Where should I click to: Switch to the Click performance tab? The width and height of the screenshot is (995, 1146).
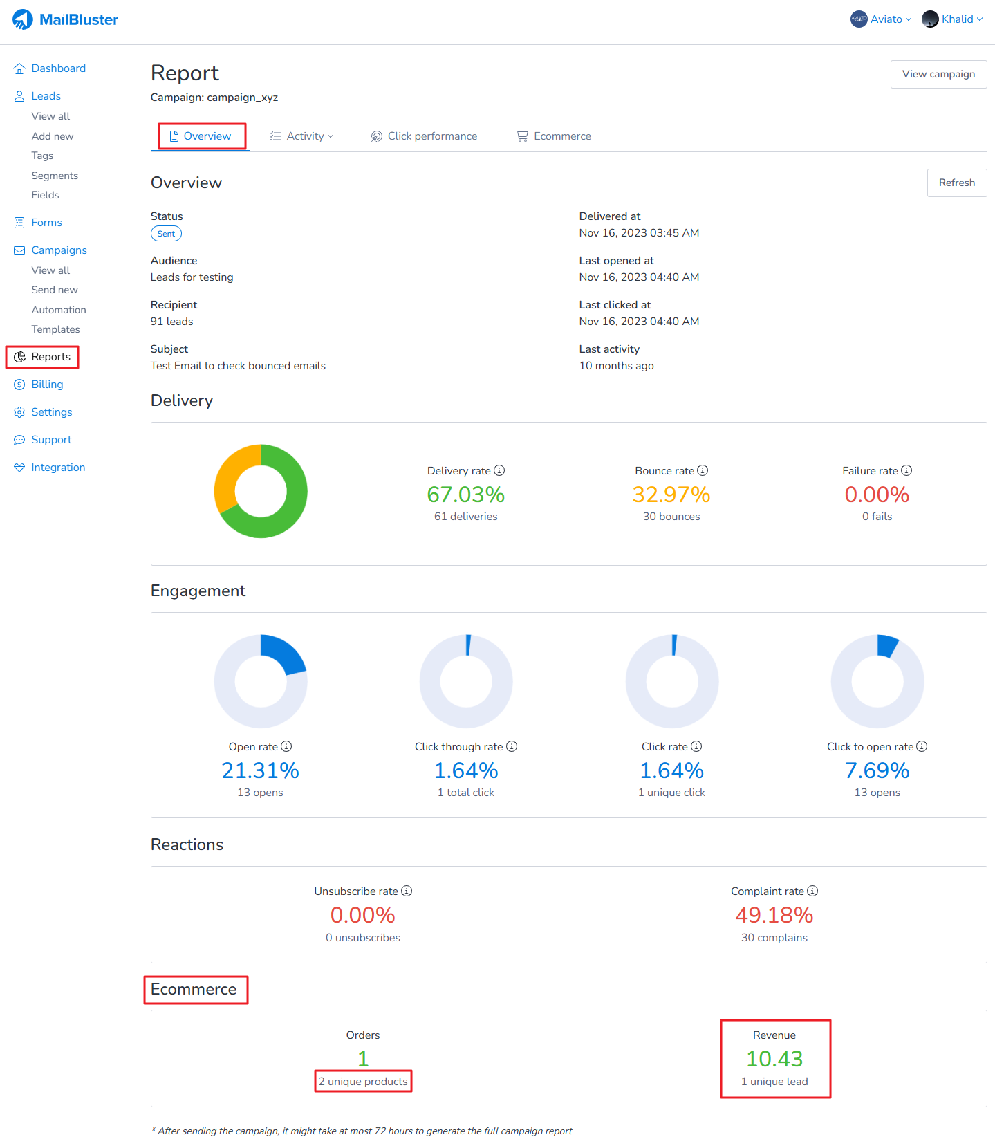click(424, 136)
